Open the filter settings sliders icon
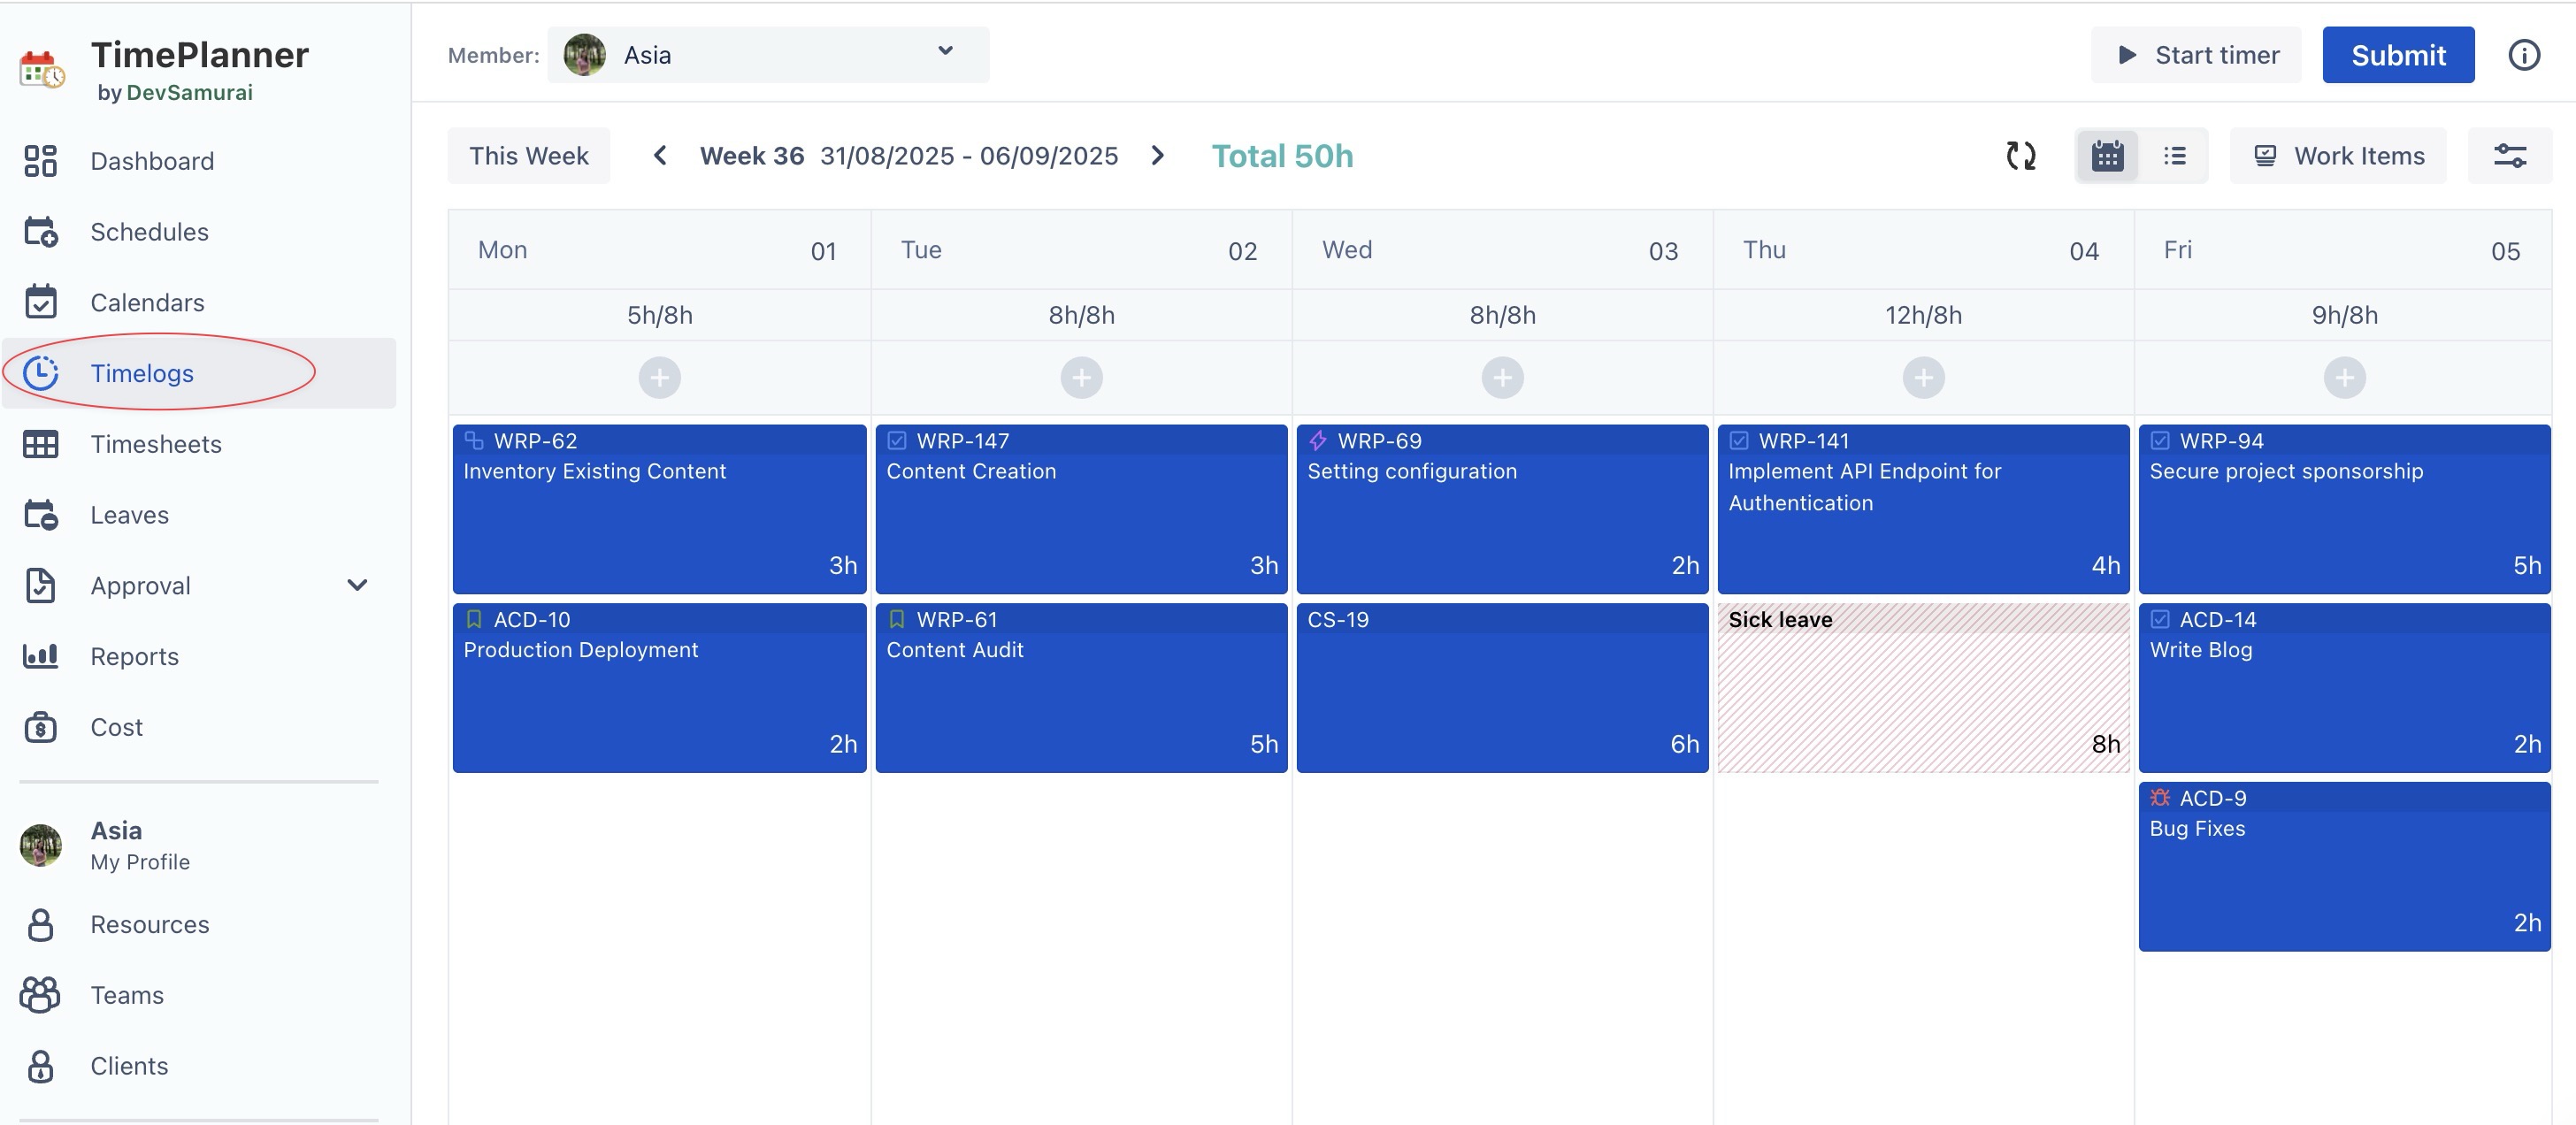The width and height of the screenshot is (2576, 1125). click(2509, 156)
